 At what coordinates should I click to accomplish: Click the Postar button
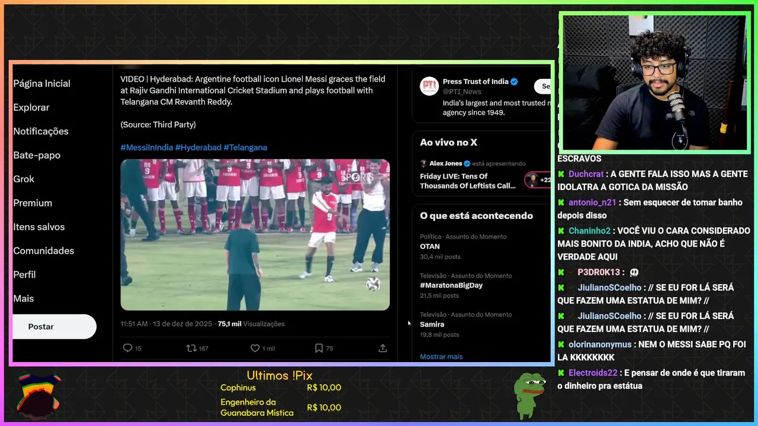click(x=54, y=327)
